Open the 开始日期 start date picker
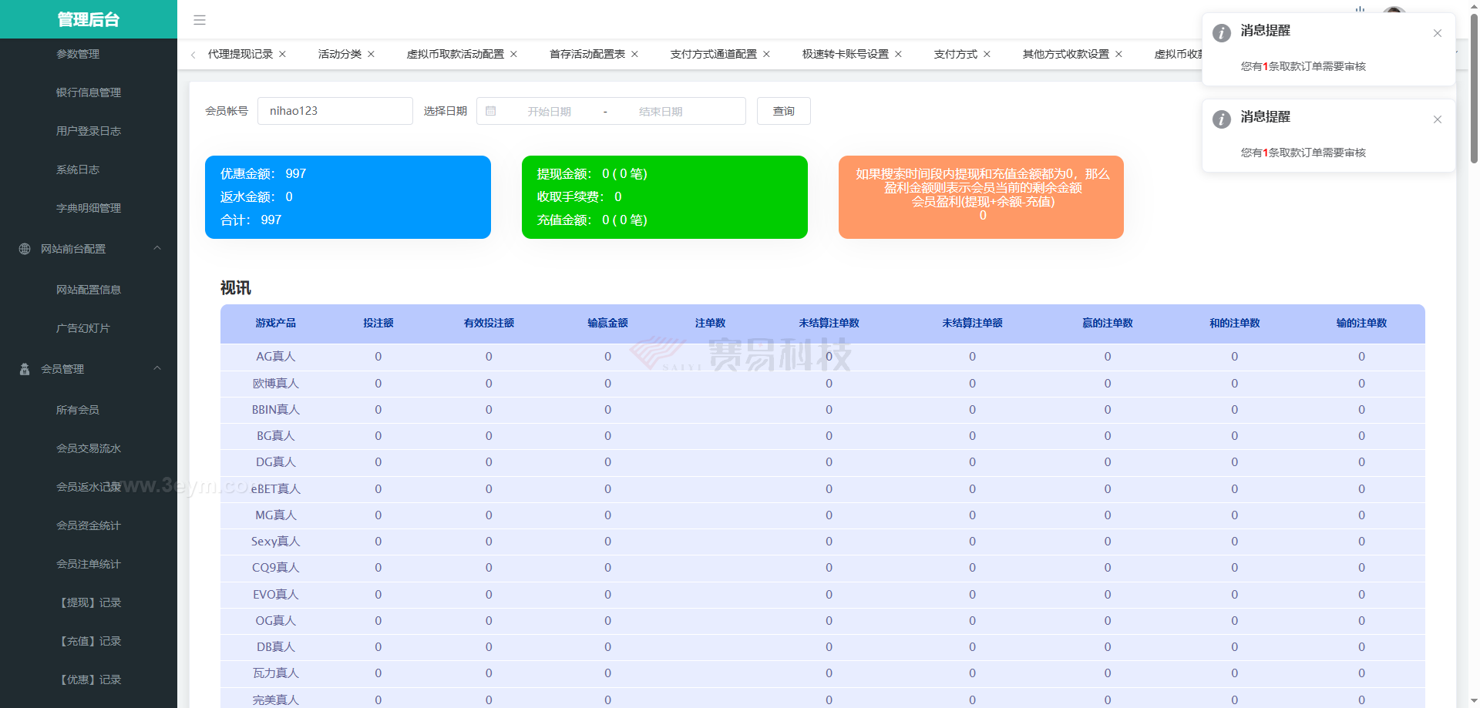The width and height of the screenshot is (1480, 708). [549, 112]
